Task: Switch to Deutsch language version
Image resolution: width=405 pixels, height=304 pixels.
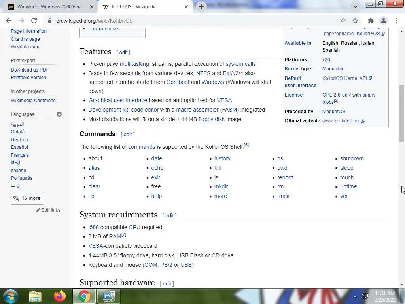Action: (x=19, y=140)
